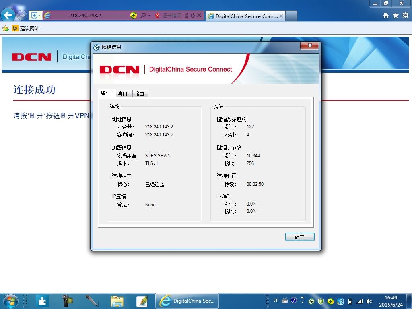Image resolution: width=412 pixels, height=309 pixels.
Task: Open the keyboard input method tray icon
Action: pyautogui.click(x=285, y=300)
